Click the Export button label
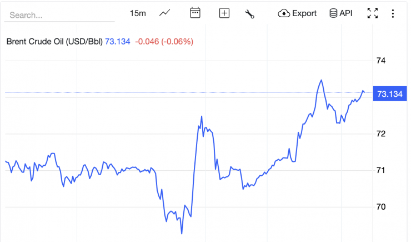The image size is (411, 242). (x=304, y=13)
